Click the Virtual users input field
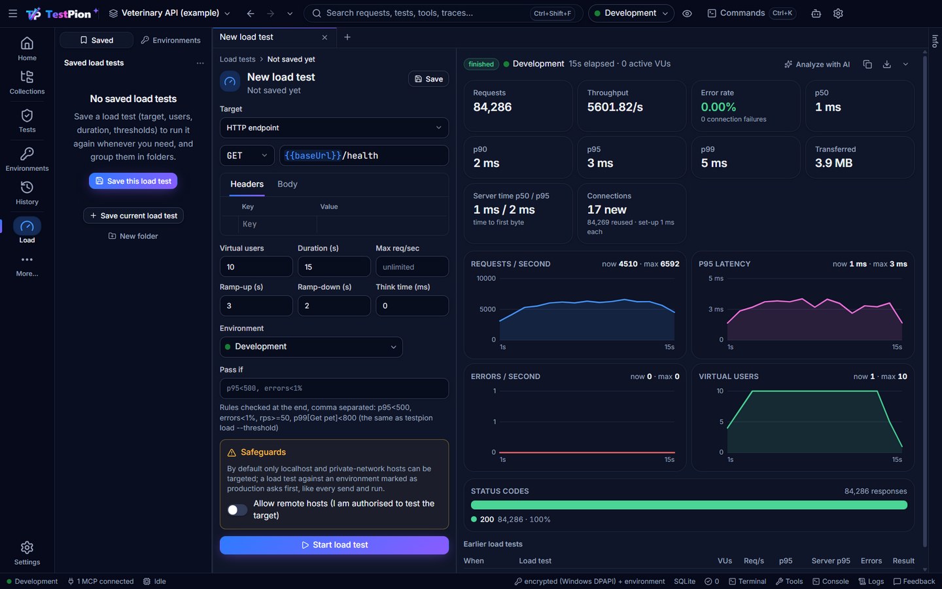Viewport: 942px width, 589px height. point(256,267)
